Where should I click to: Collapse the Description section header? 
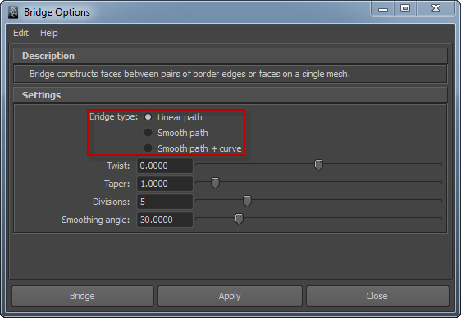pos(230,56)
